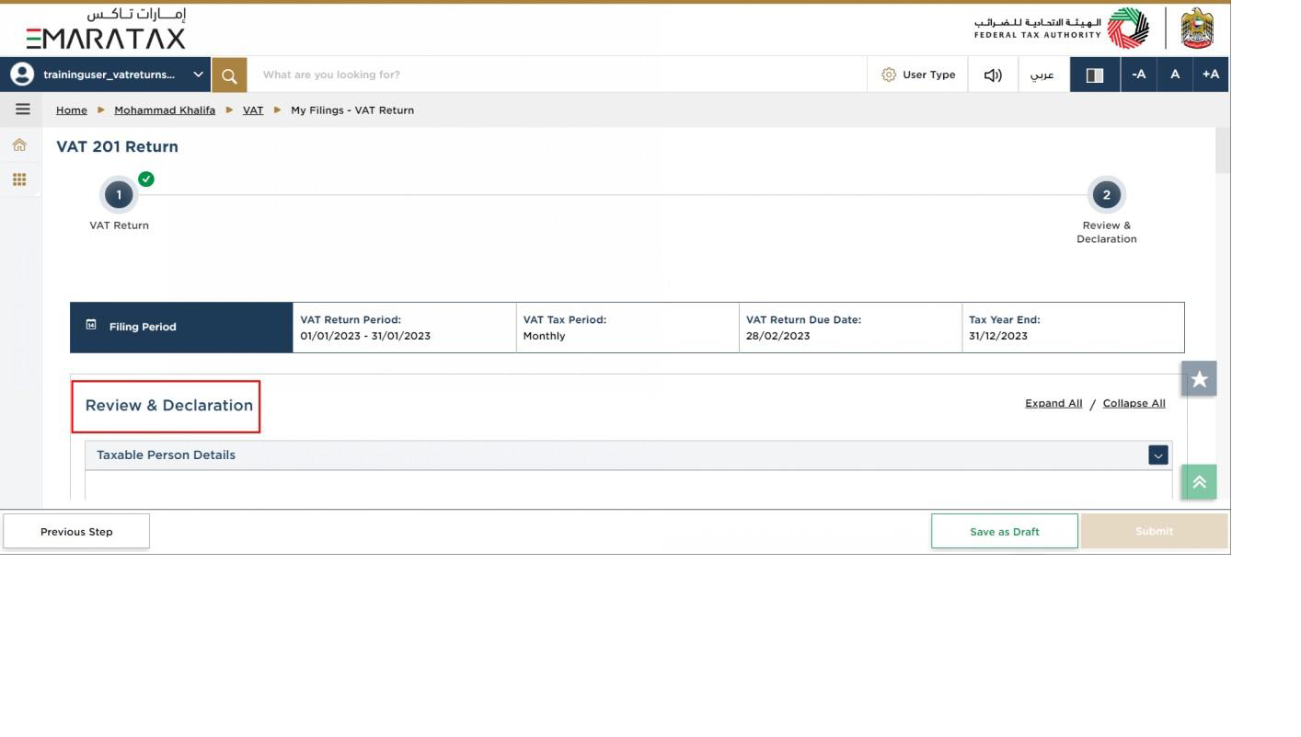Increase font size with +A

pyautogui.click(x=1211, y=75)
